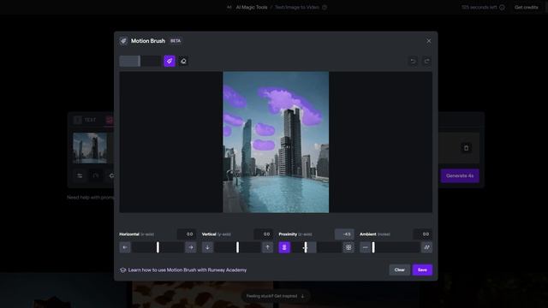548x308 pixels.
Task: Click the Motion Brush title text
Action: 148,41
